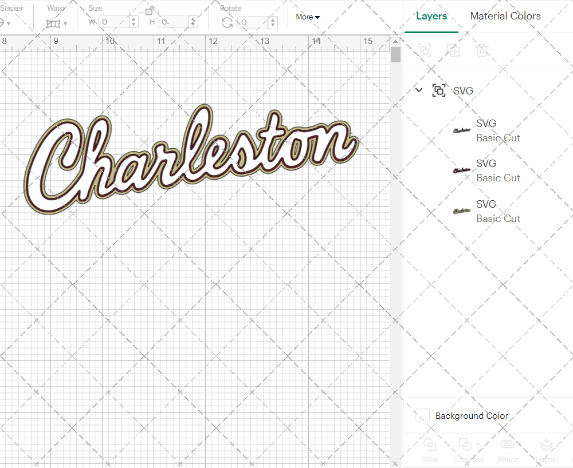Click the Attach button
Viewport: 573px width, 468px height.
click(x=507, y=450)
